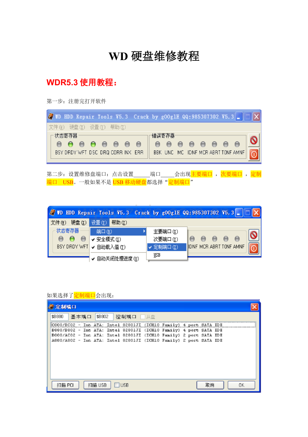Click the red power icon beside the open menu

click(254, 248)
